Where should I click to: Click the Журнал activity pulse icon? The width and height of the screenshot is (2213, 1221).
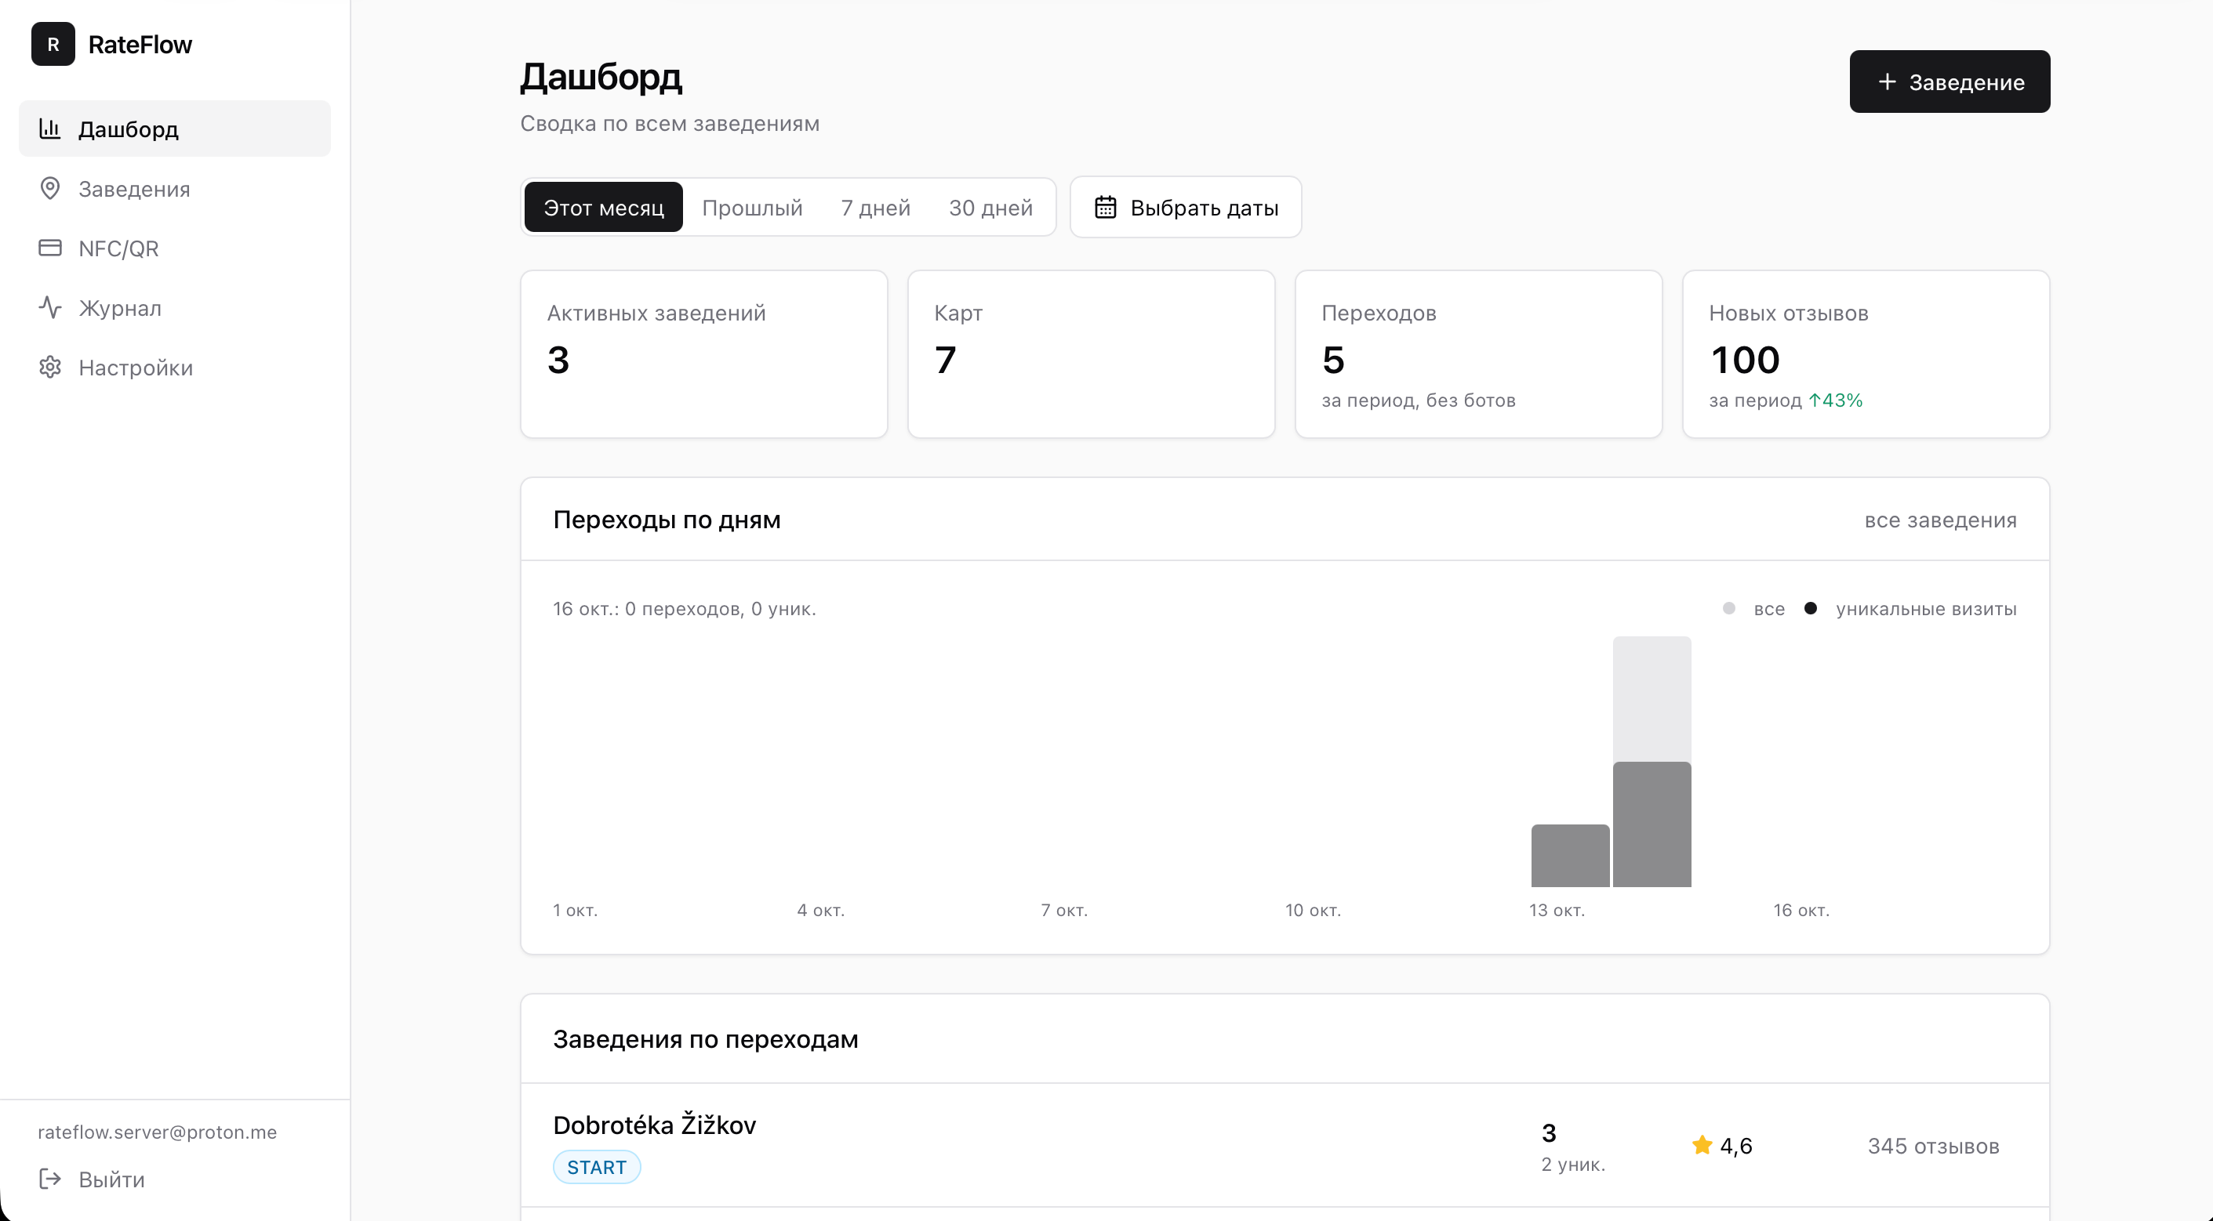pos(50,307)
